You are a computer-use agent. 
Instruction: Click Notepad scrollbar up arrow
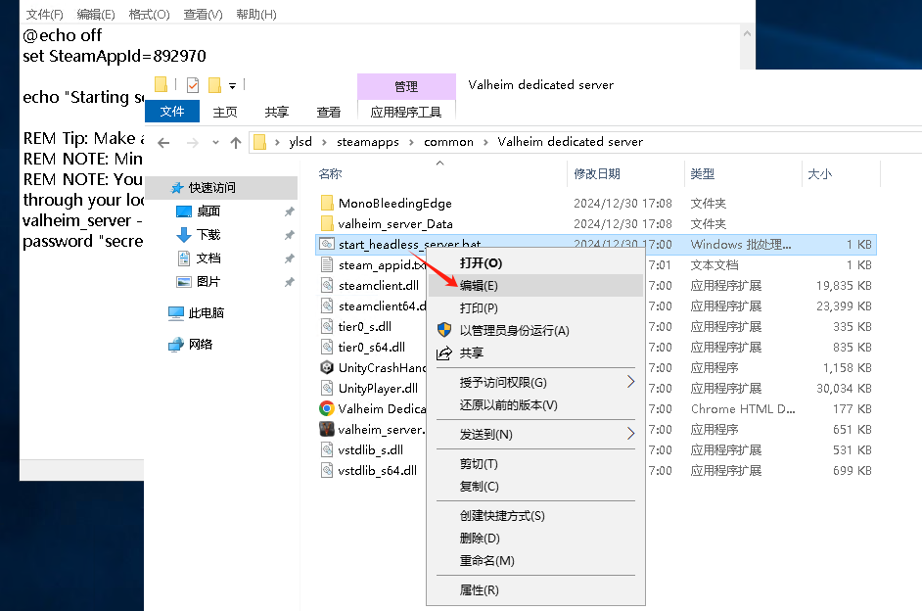pyautogui.click(x=747, y=34)
